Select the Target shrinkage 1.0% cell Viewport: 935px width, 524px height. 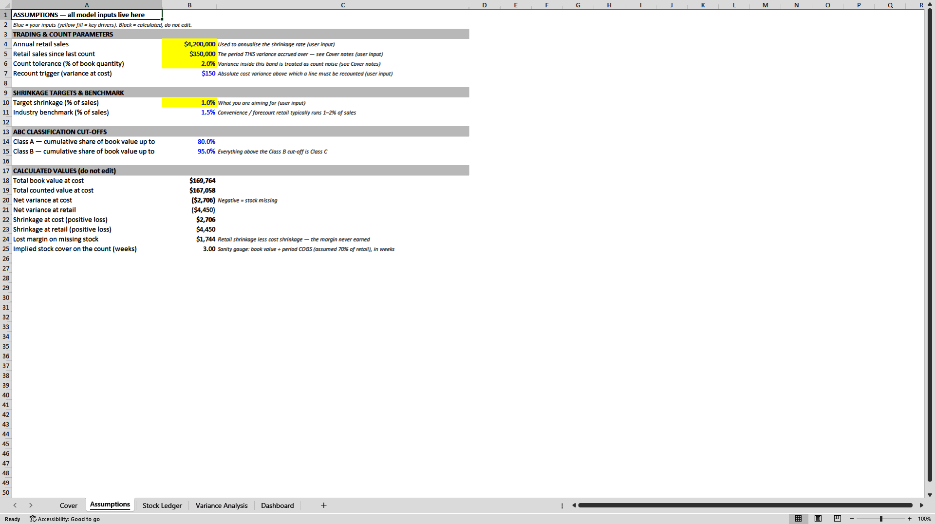(x=189, y=103)
